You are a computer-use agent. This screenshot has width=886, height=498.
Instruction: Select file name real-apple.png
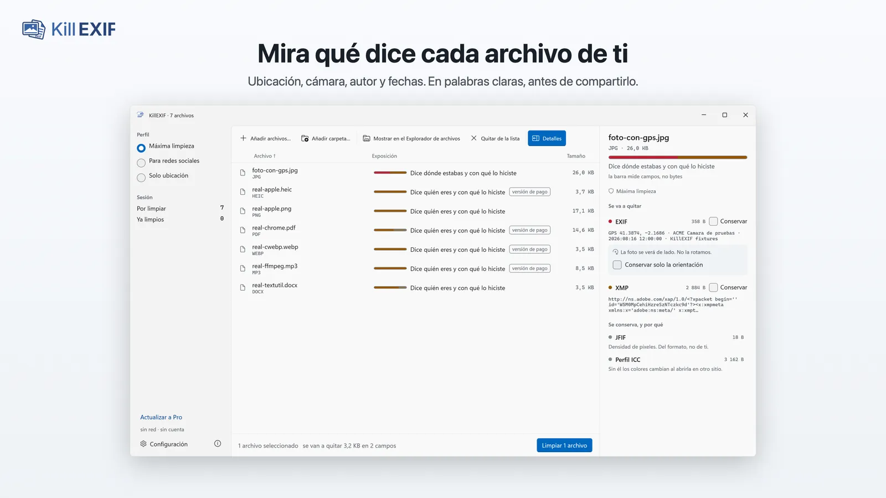(271, 209)
